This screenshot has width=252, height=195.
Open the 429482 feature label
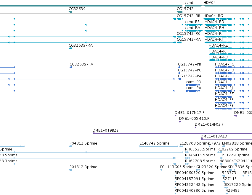click(x=232, y=191)
